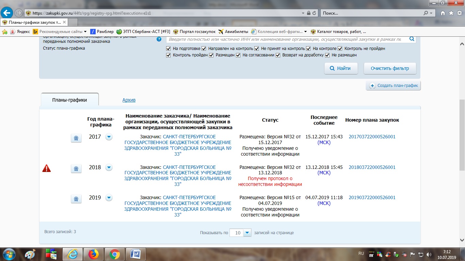Toggle the 'На согласовании' checkbox
The height and width of the screenshot is (261, 465).
point(238,55)
